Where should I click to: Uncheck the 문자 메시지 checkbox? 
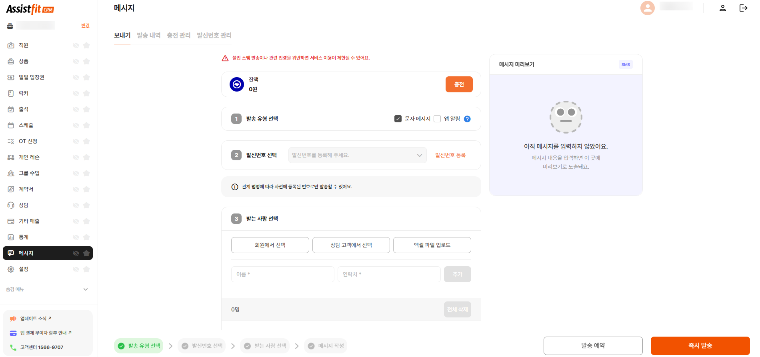tap(398, 119)
